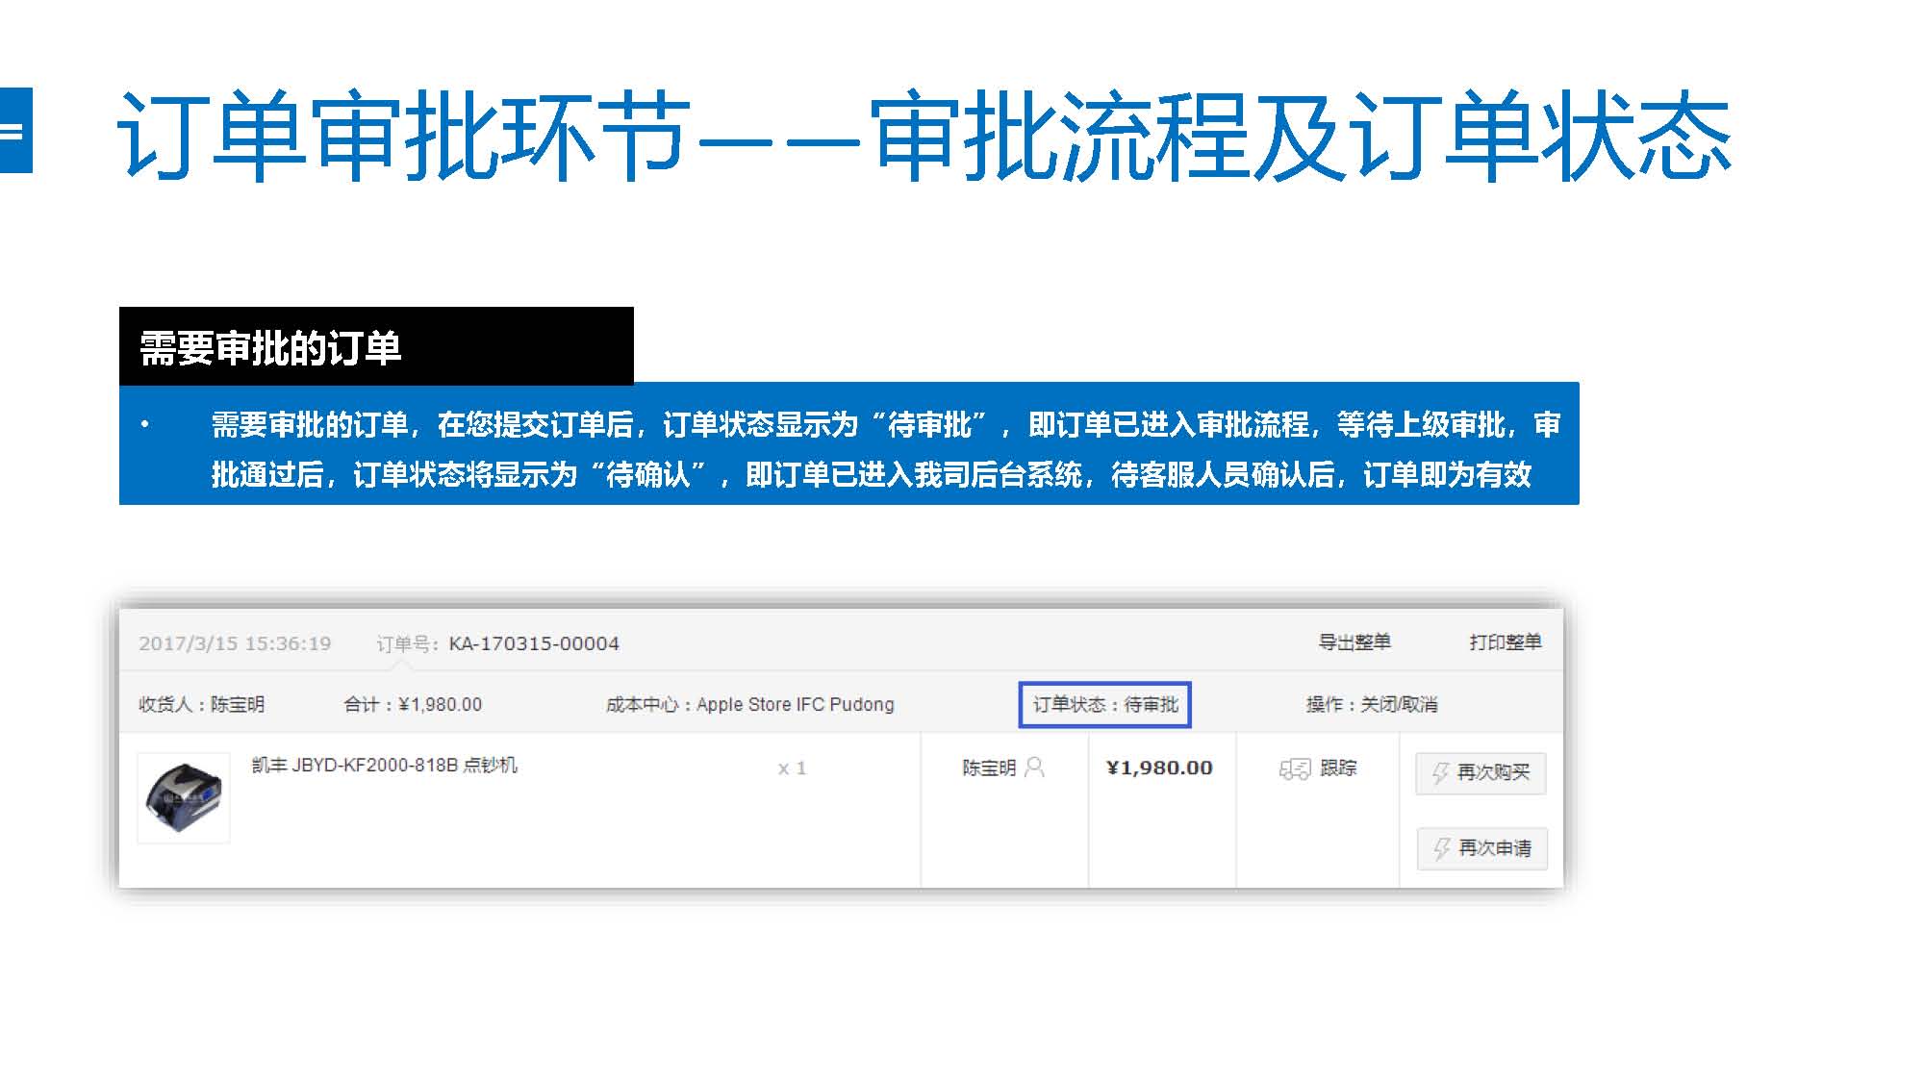Click the lightning icon on 再次购买
Screen dimensions: 1924x1082
pyautogui.click(x=1440, y=772)
